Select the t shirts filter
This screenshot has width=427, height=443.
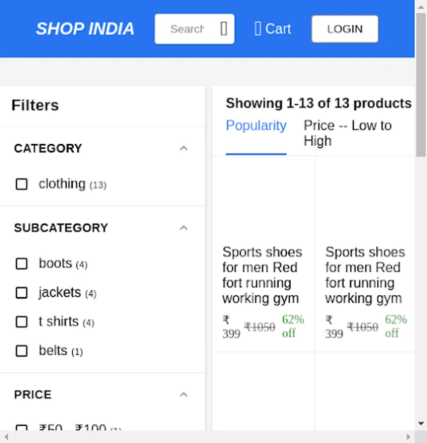coord(21,322)
